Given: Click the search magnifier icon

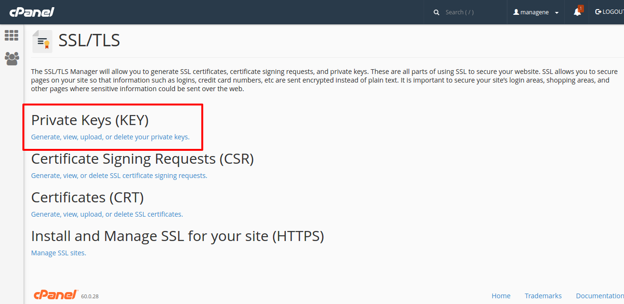Looking at the screenshot, I should [x=436, y=12].
